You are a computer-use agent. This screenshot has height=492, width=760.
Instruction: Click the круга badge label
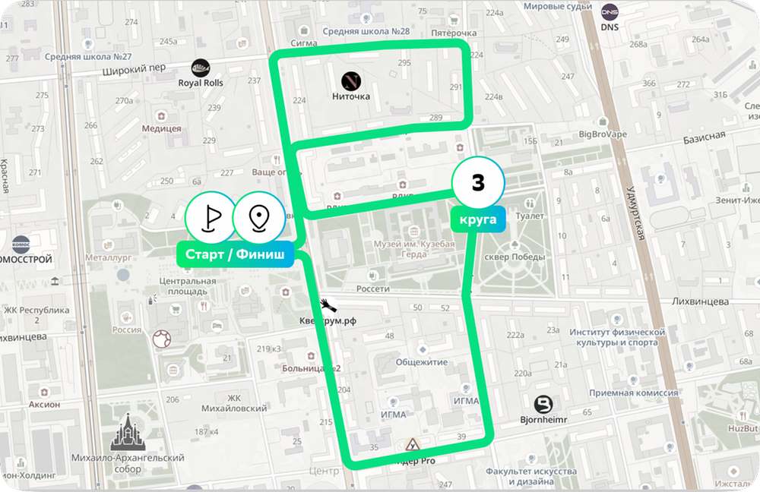tap(478, 219)
